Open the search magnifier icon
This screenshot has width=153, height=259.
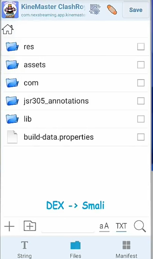click(x=140, y=226)
